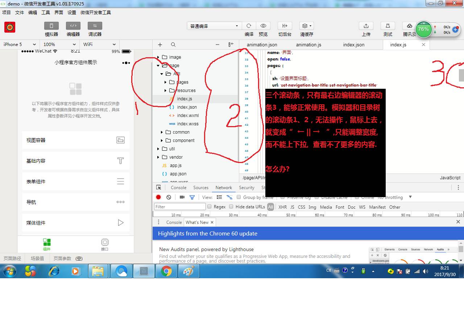Open the 100% zoom dropdown
This screenshot has height=313, width=464.
point(59,44)
